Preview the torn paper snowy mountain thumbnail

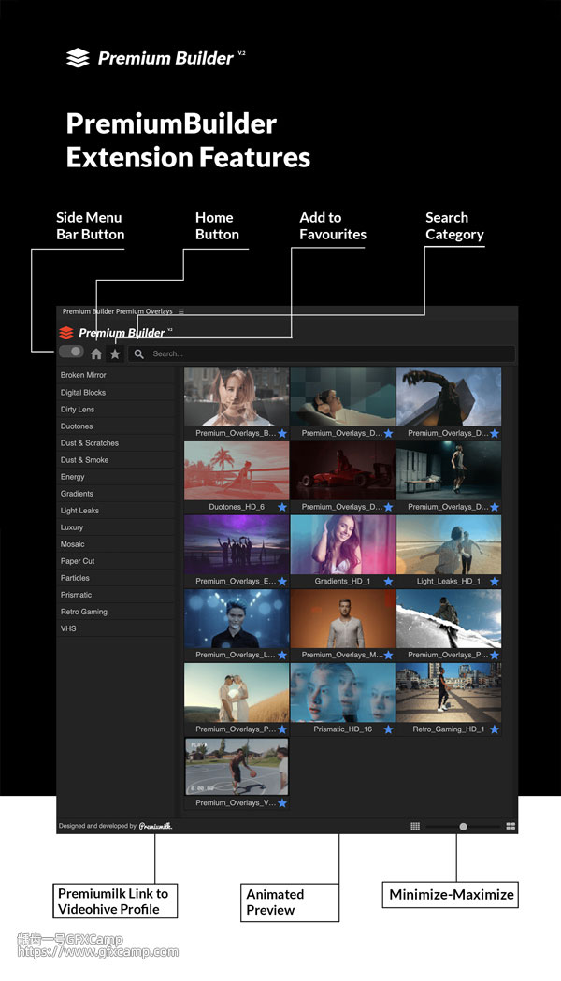tap(449, 619)
